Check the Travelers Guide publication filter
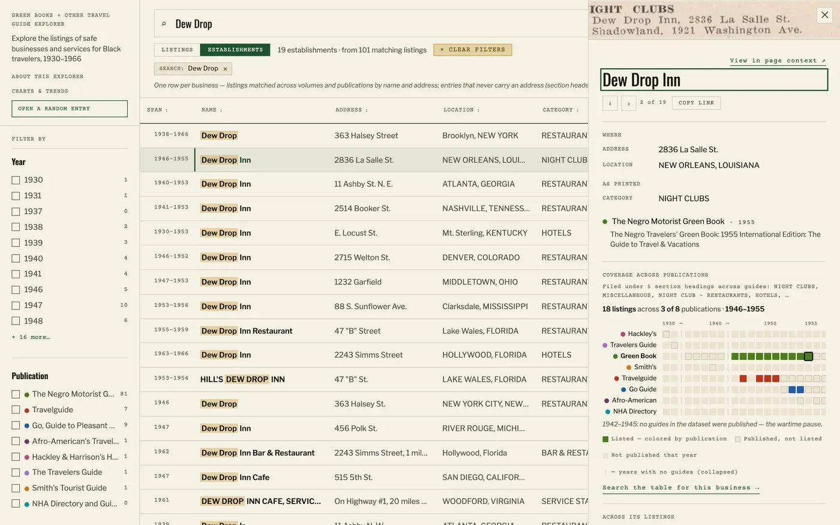The width and height of the screenshot is (840, 525). [16, 473]
